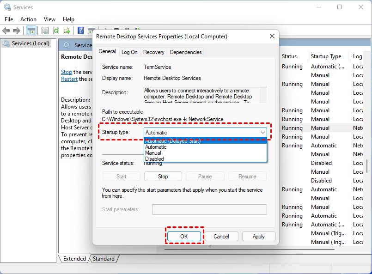Image resolution: width=372 pixels, height=274 pixels.
Task: Choose Automatic option in startup list
Action: click(205, 147)
